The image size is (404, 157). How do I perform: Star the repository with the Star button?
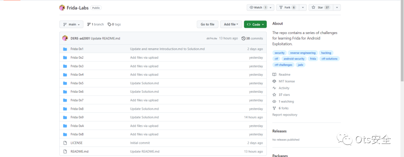coord(321,7)
